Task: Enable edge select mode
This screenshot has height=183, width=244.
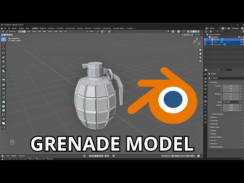Action: (22, 31)
